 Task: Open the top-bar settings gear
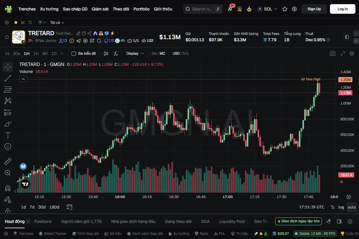pyautogui.click(x=294, y=9)
